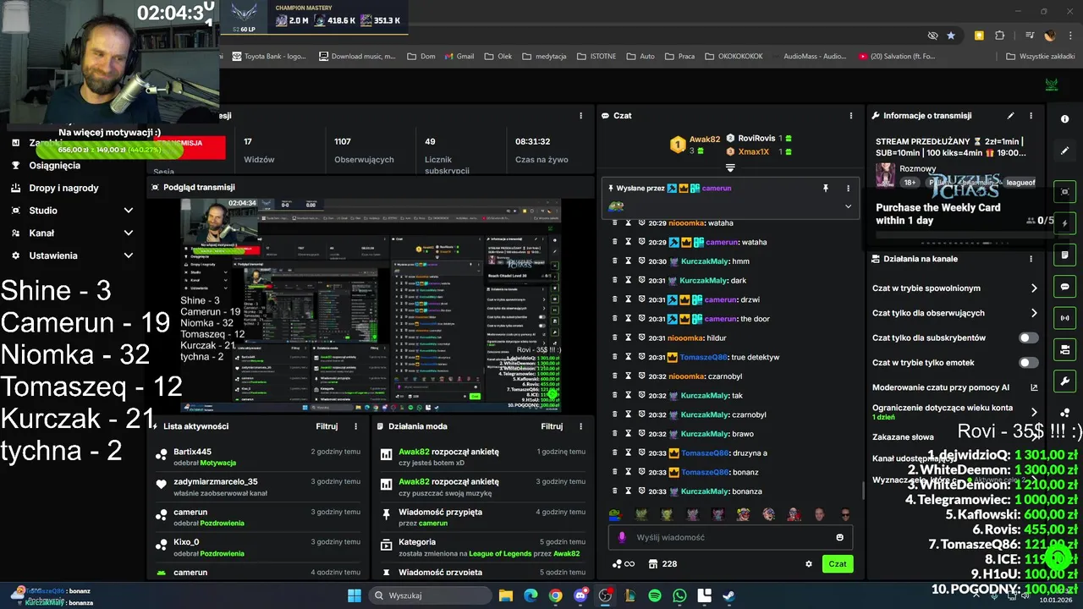Open the session stats panel three-dot menu
This screenshot has height=609, width=1083.
580,116
